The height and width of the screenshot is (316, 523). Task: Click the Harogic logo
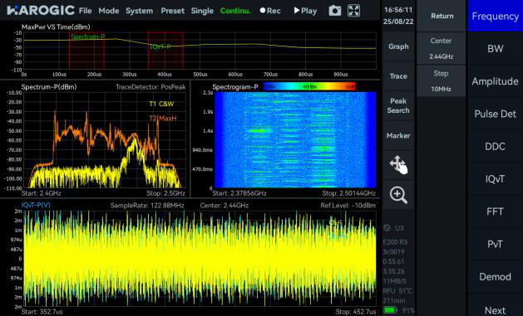click(41, 10)
